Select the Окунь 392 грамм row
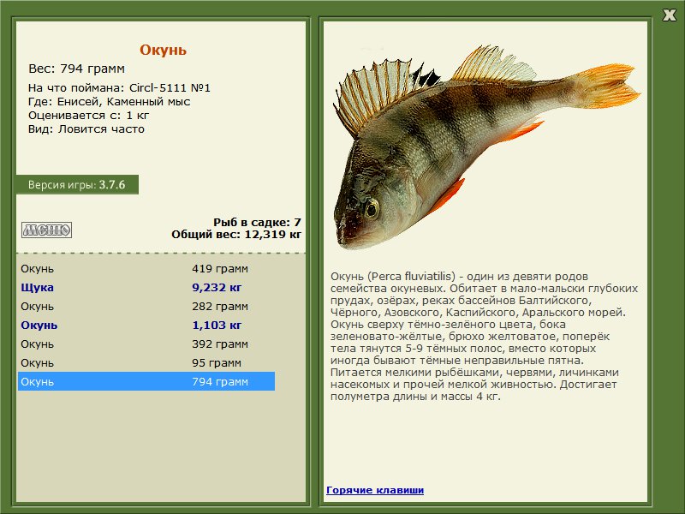This screenshot has height=514, width=685. (x=146, y=344)
